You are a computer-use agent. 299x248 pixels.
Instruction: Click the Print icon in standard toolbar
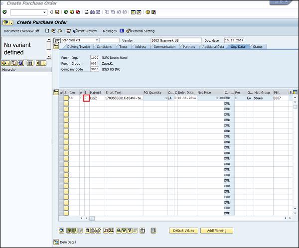click(x=86, y=12)
